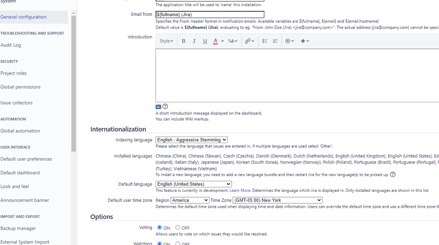
Task: Open Global automation in sidebar
Action: click(x=20, y=131)
